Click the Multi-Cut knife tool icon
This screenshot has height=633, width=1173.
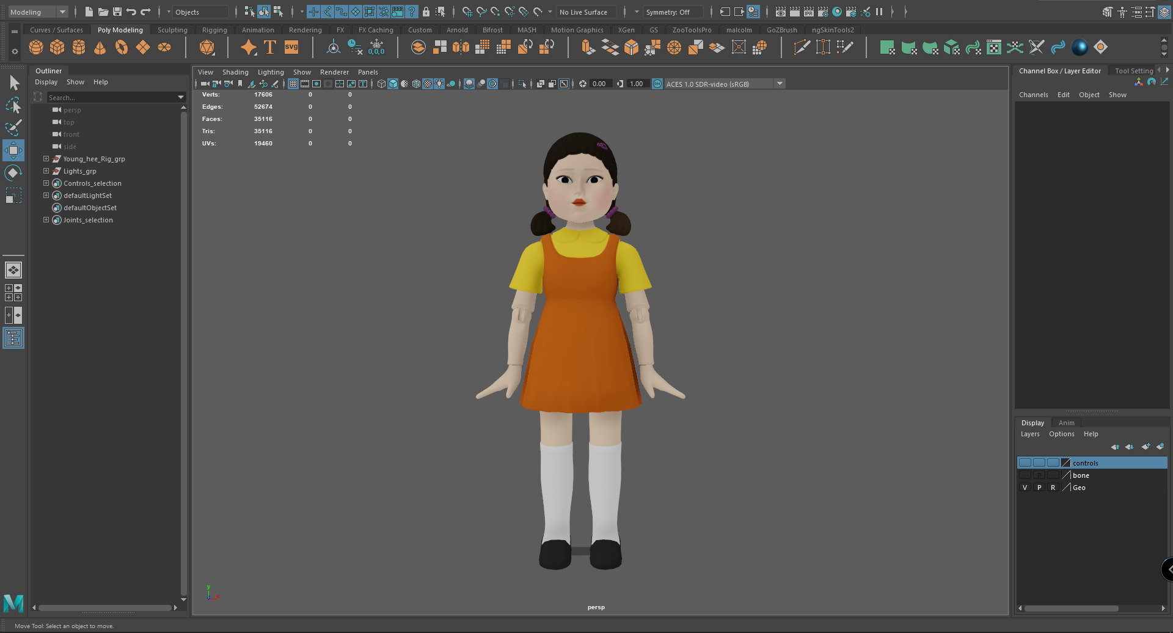[801, 47]
